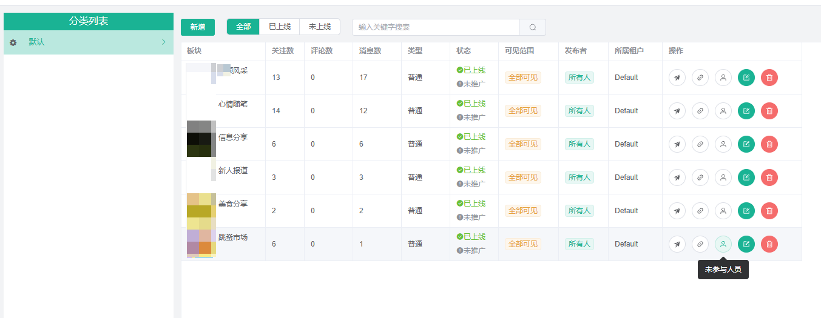
Task: Promote the 新人报道 board with plane icon
Action: coord(677,177)
